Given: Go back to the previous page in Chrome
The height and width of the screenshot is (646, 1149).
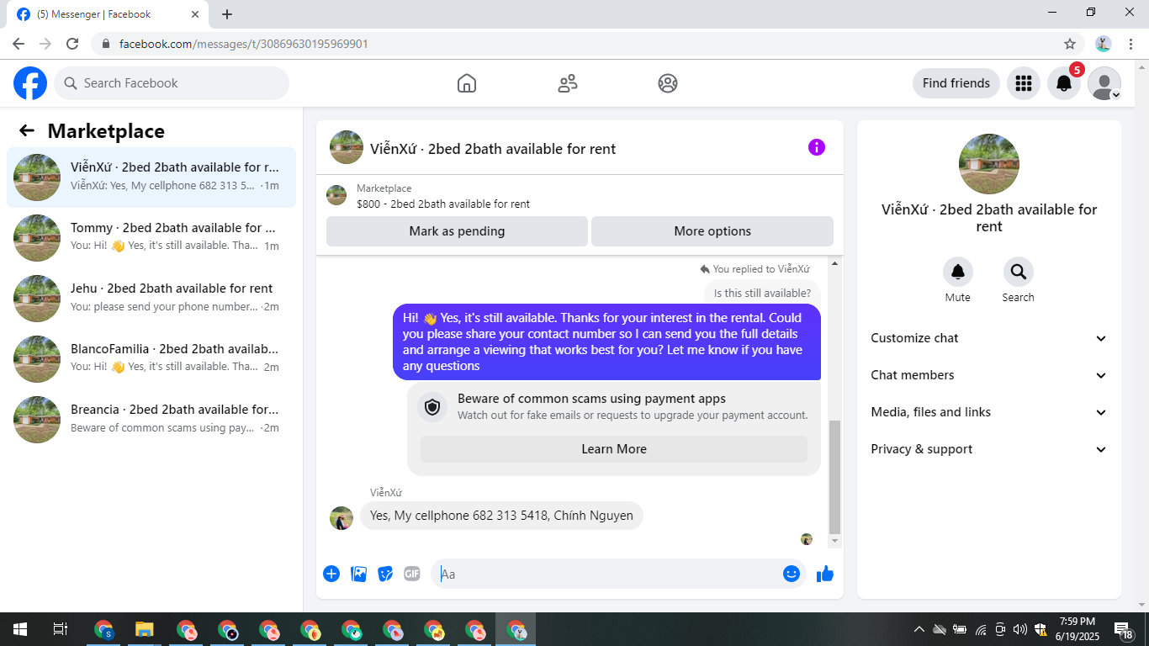Looking at the screenshot, I should [19, 44].
